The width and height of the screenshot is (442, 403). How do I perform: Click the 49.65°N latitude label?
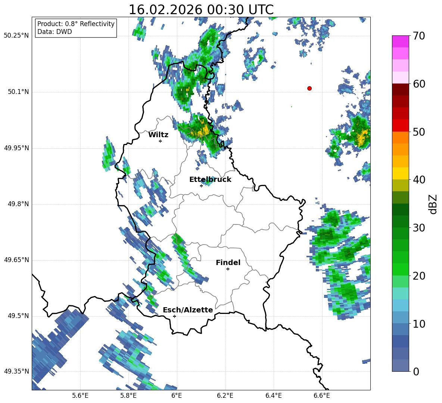point(17,260)
